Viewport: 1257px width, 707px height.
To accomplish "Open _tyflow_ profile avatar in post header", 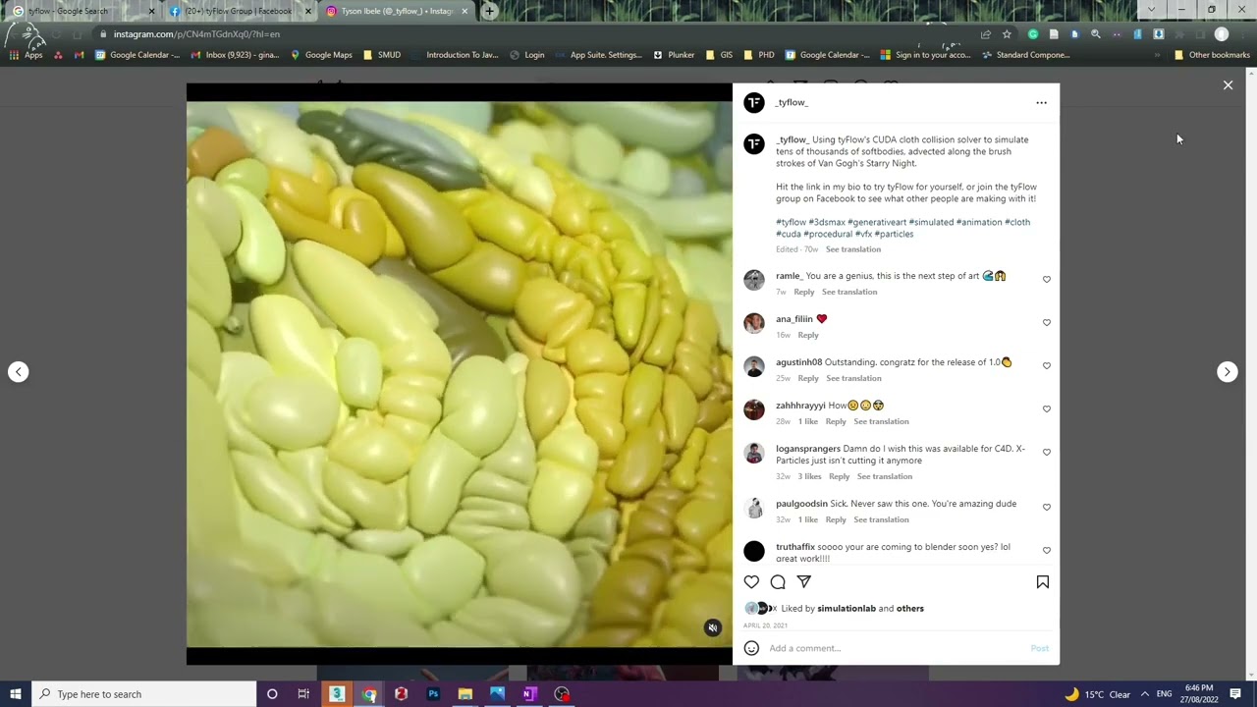I will coord(754,102).
